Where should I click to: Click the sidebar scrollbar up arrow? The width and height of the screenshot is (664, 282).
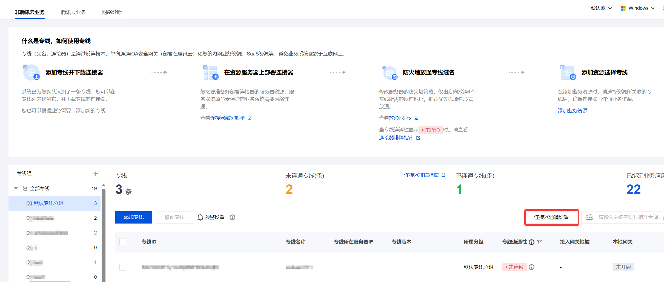(104, 185)
